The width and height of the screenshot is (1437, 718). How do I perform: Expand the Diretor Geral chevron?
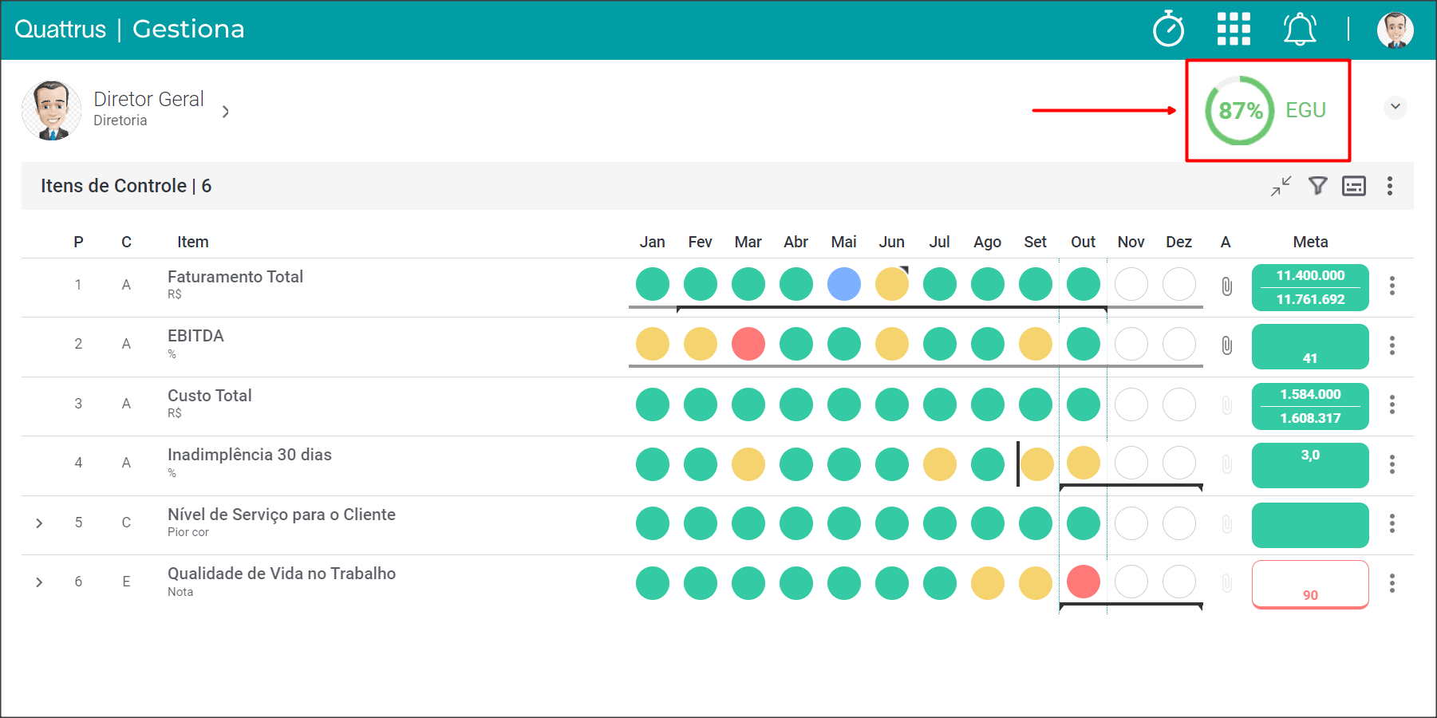(x=226, y=112)
